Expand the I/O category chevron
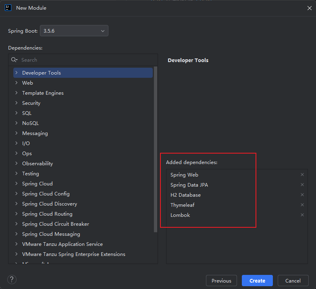Viewport: 316px width, 289px height. tap(17, 143)
